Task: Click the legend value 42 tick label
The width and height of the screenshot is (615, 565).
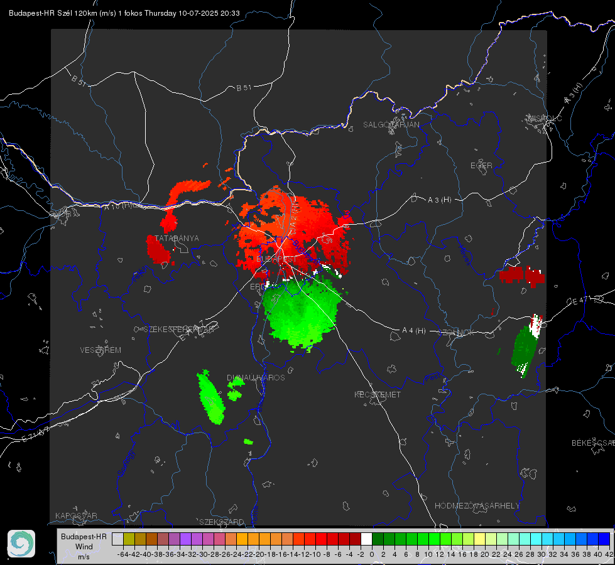Action: 609,554
